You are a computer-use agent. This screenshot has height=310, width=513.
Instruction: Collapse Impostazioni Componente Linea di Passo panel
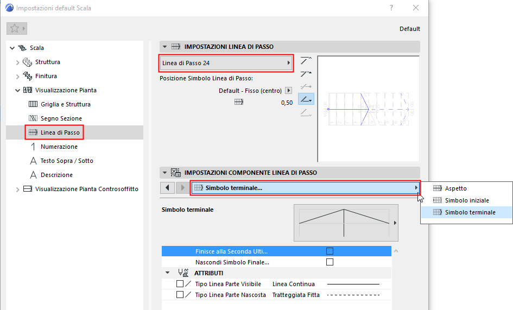pyautogui.click(x=164, y=173)
